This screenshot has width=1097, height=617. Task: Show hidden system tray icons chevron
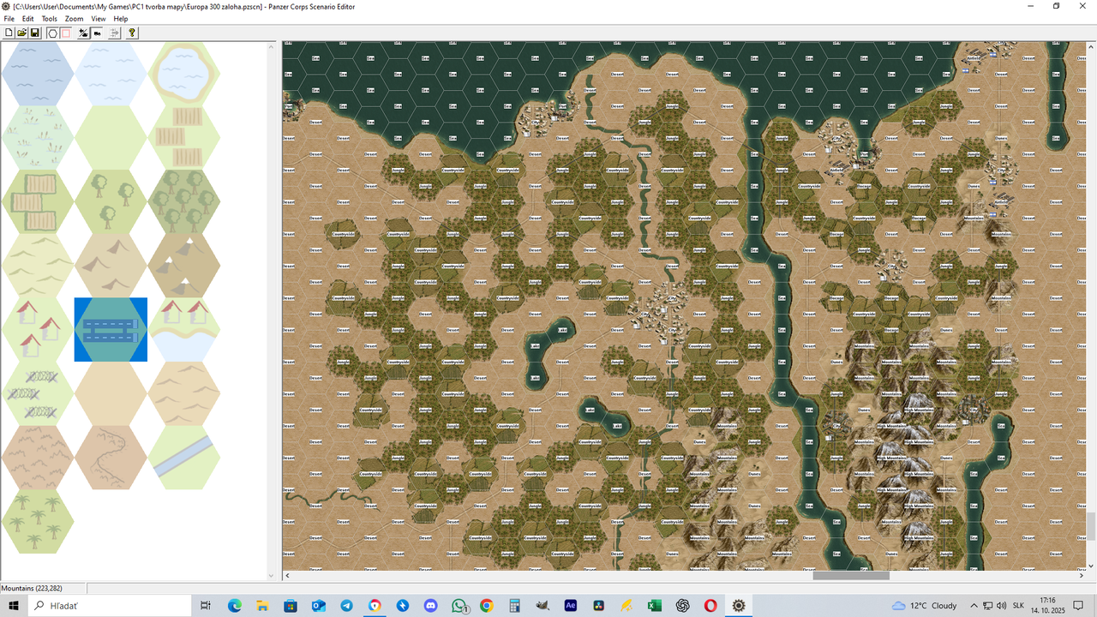click(973, 605)
